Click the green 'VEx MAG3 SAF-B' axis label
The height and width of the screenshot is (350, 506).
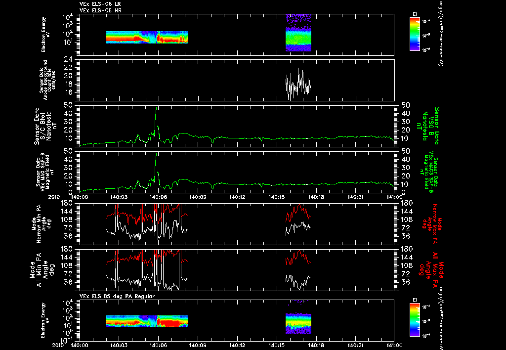tap(430, 172)
